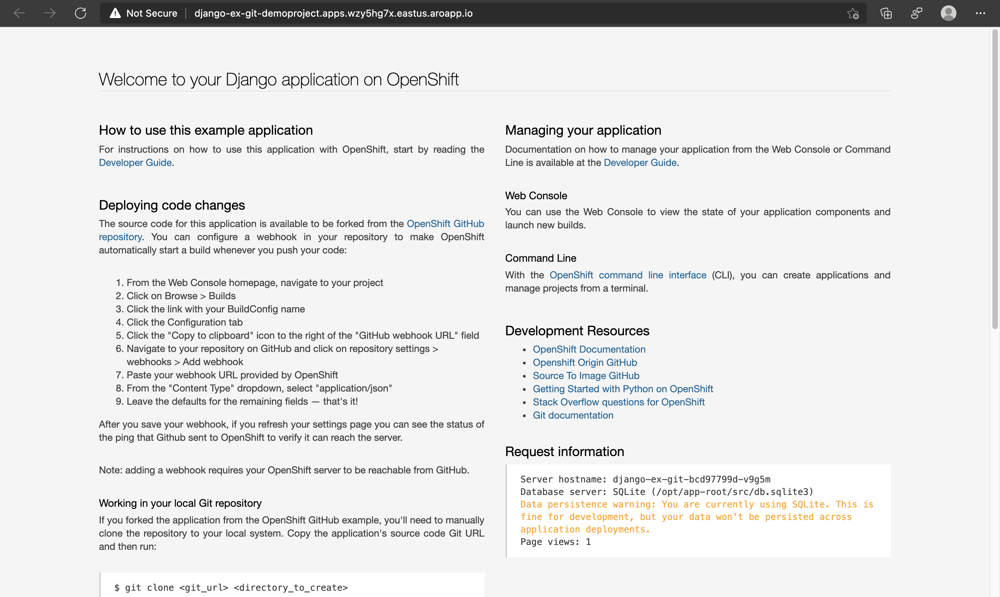This screenshot has height=597, width=1000.
Task: Click the forward navigation arrow icon
Action: [x=49, y=14]
